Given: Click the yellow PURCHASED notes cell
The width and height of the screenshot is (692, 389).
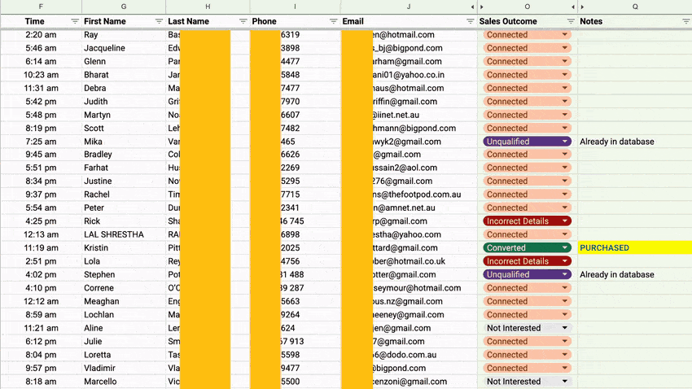Looking at the screenshot, I should 634,248.
